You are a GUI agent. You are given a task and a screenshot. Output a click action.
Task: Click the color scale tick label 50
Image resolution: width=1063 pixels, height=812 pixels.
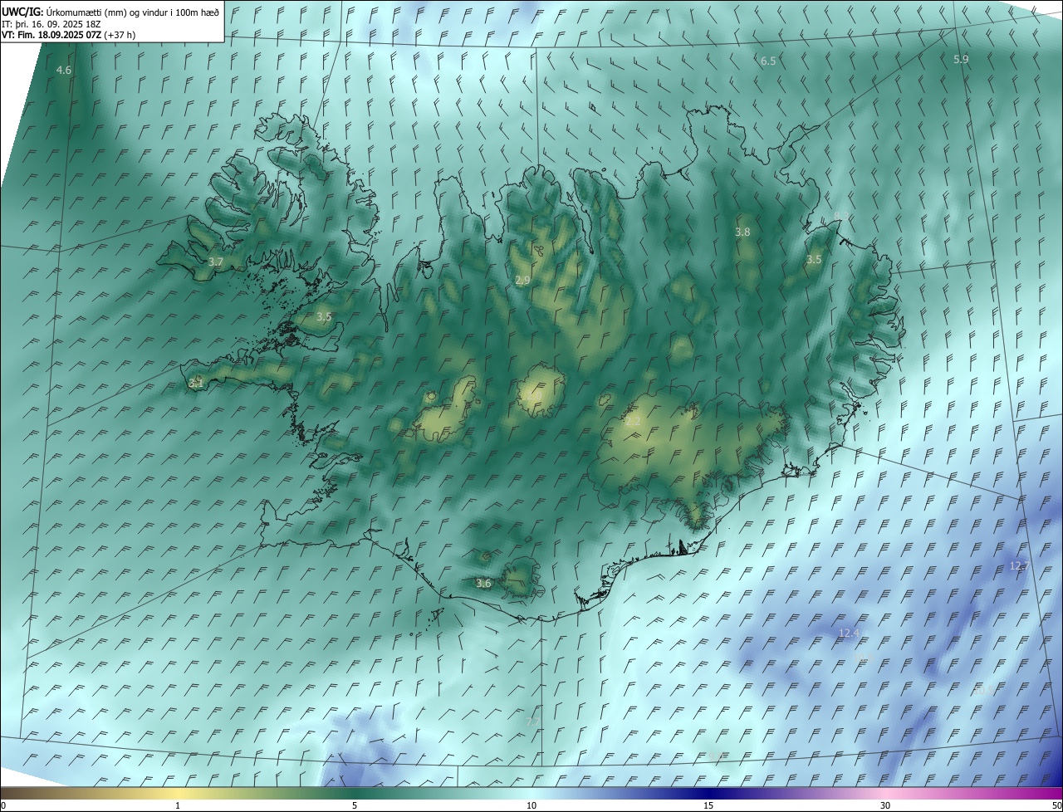coord(1056,805)
